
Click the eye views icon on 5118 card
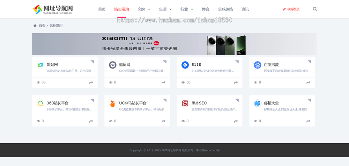click(x=183, y=82)
